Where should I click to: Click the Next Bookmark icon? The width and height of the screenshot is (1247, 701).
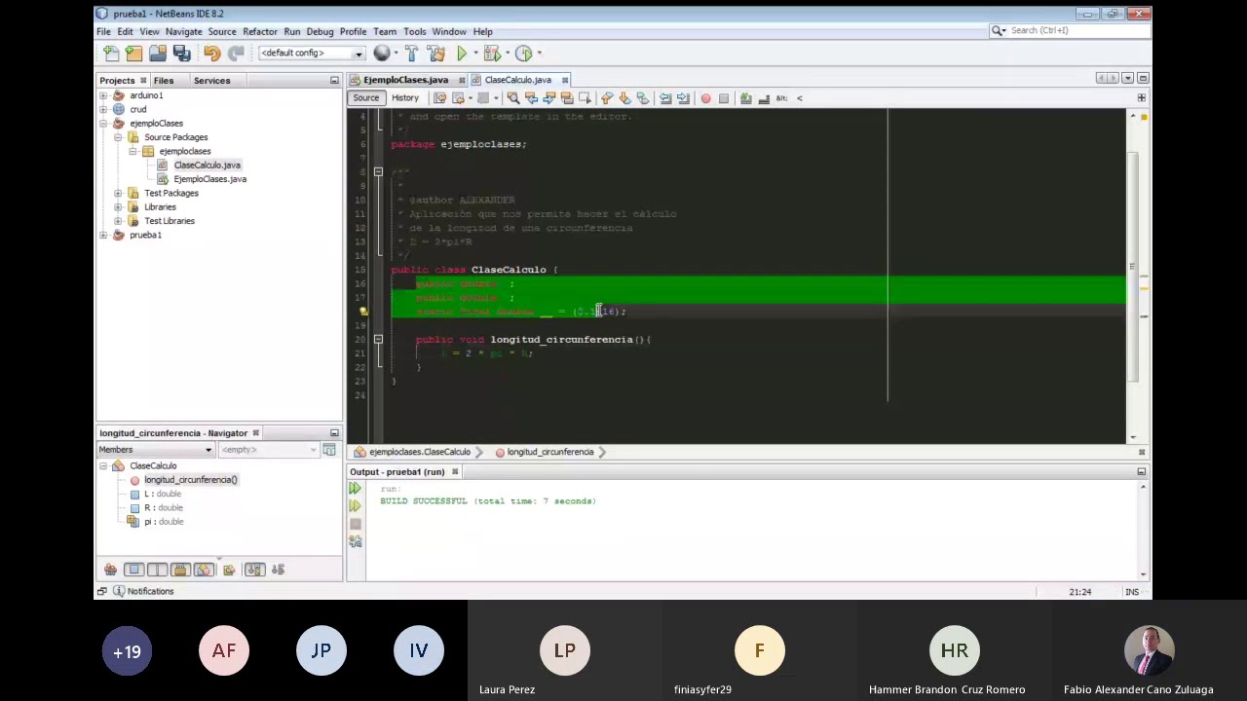624,98
